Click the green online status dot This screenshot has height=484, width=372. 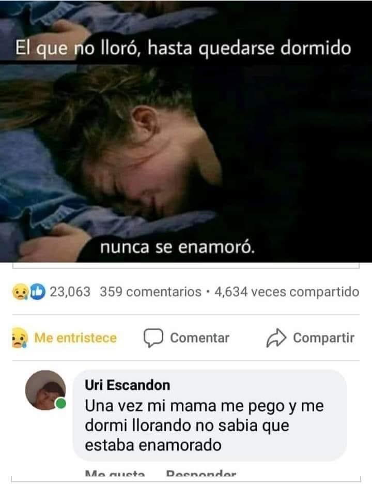[x=61, y=403]
